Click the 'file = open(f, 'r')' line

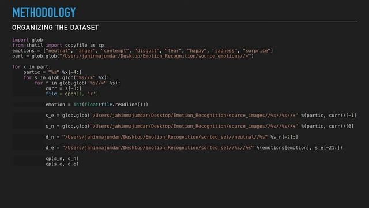click(71, 94)
